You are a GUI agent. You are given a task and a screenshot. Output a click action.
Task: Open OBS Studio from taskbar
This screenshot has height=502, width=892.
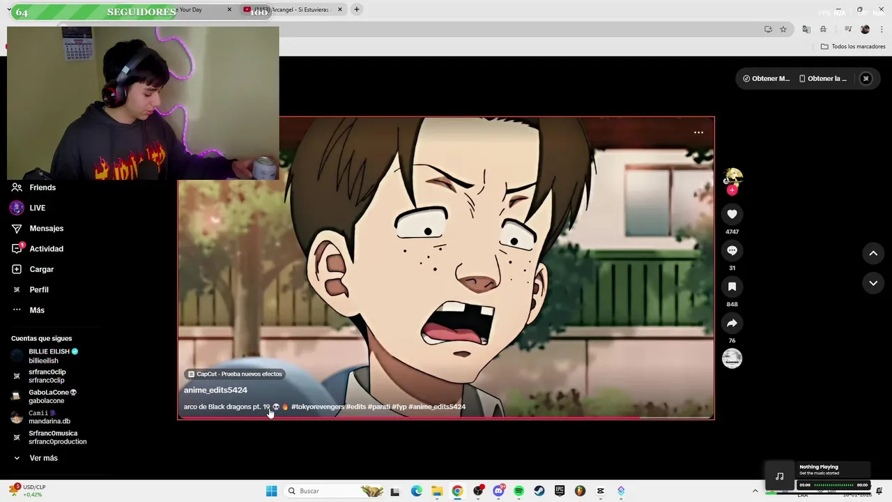pos(477,491)
